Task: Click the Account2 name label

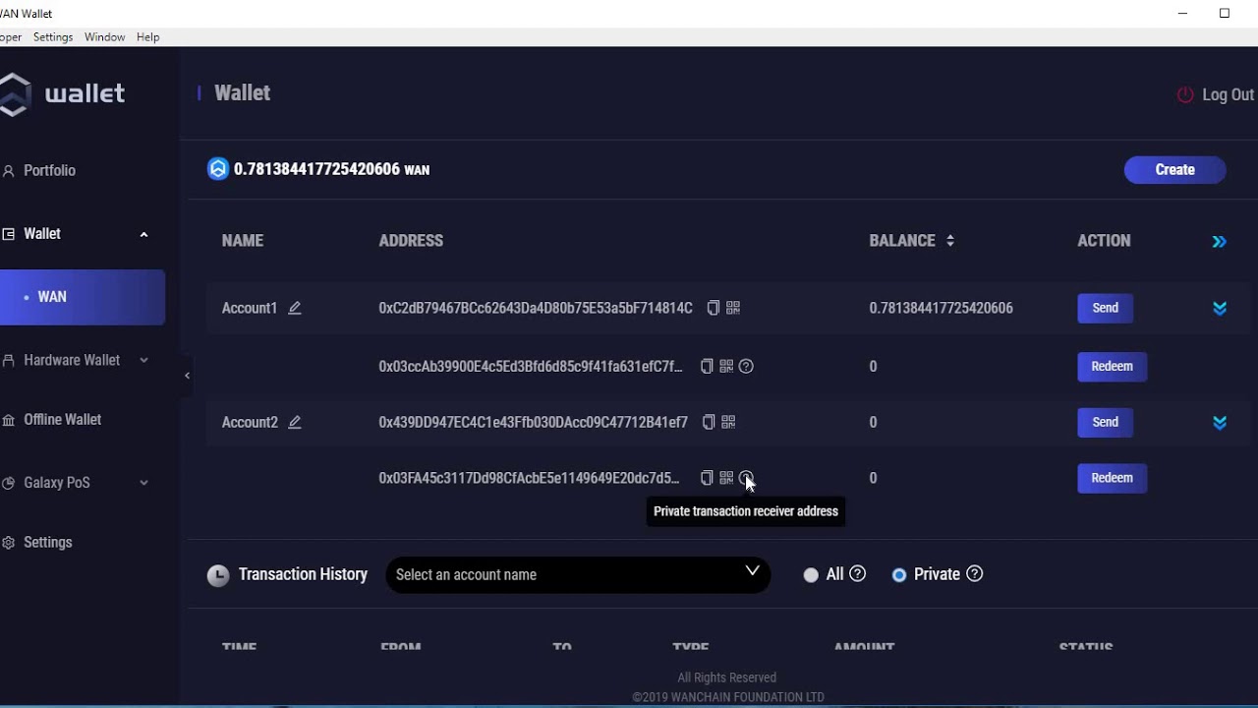Action: pos(250,422)
